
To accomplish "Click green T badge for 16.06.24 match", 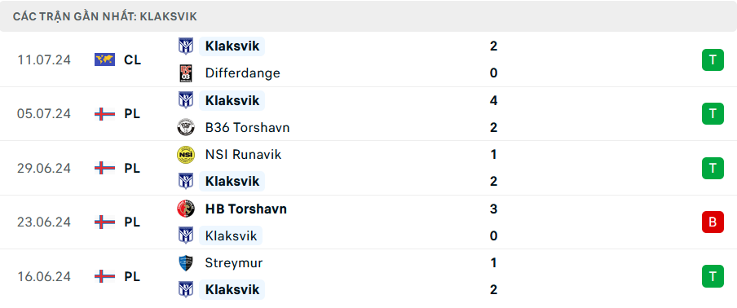I will [713, 276].
